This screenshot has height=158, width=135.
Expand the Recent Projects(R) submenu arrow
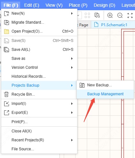[72, 140]
